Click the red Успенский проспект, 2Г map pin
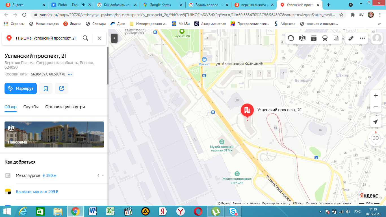Viewport: 386px width, 217px height. coord(247,111)
